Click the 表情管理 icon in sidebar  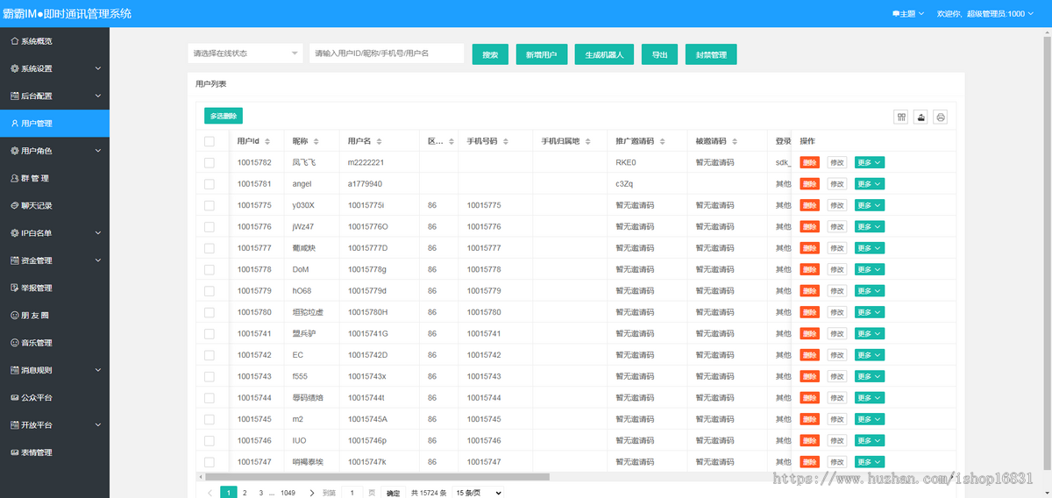pyautogui.click(x=14, y=452)
